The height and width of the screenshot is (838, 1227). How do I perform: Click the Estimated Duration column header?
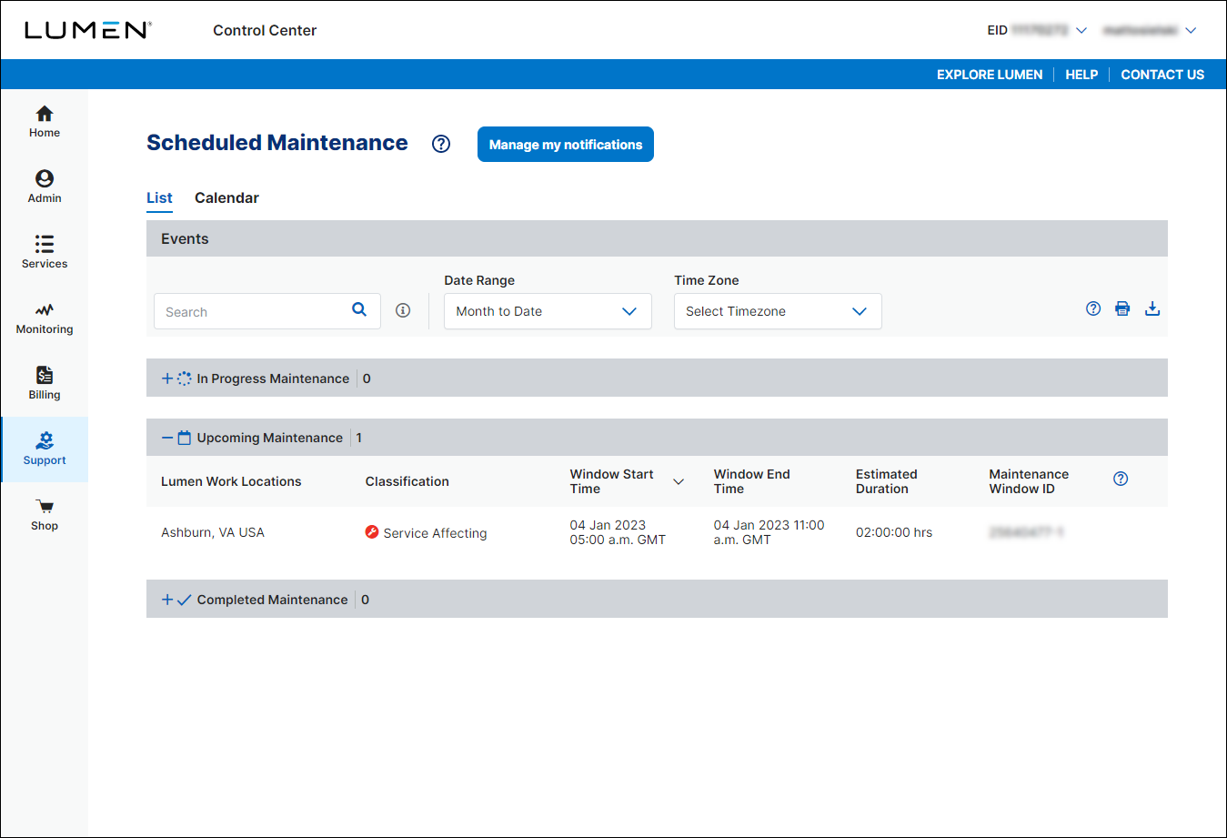click(x=887, y=481)
